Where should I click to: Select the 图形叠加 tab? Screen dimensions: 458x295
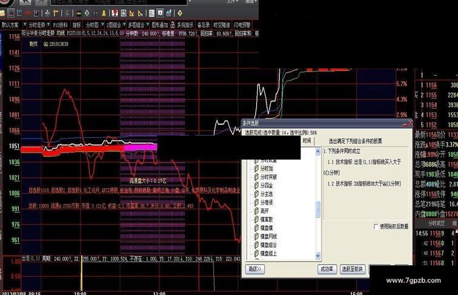160,25
